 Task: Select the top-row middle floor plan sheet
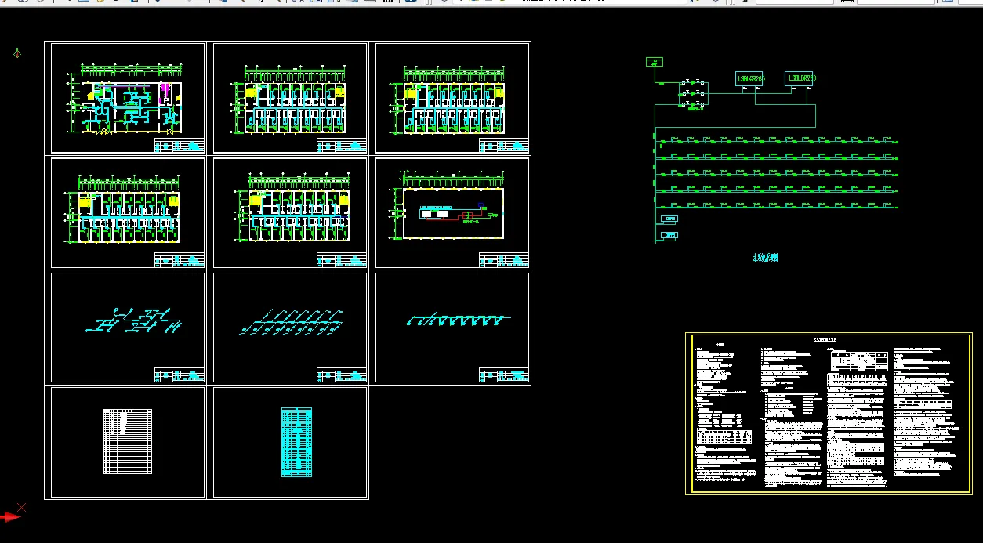[290, 98]
